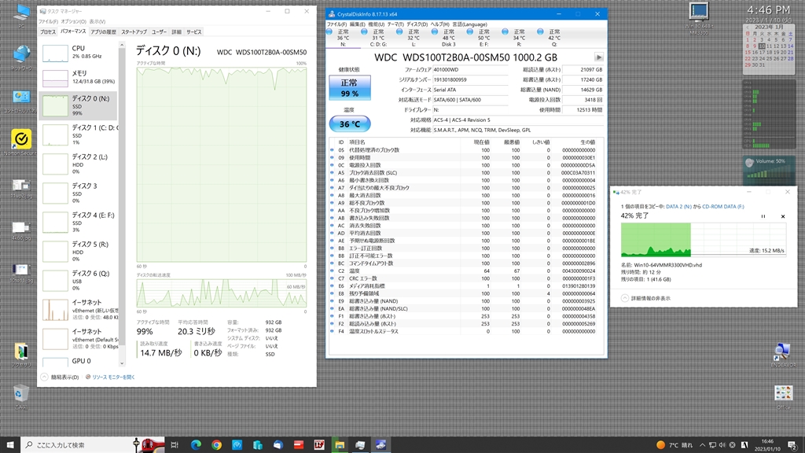
Task: Click the 健康状態 正常 99% status box
Action: pos(350,88)
